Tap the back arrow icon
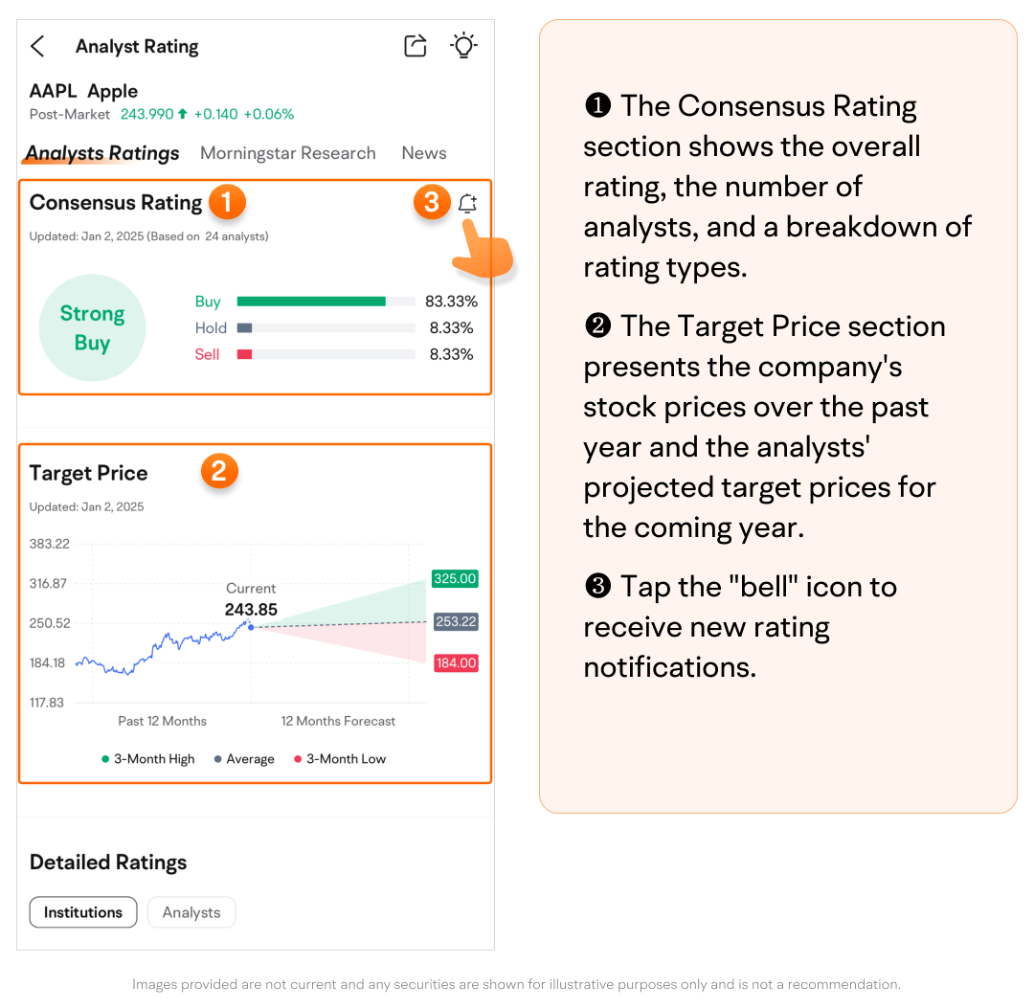 point(37,46)
